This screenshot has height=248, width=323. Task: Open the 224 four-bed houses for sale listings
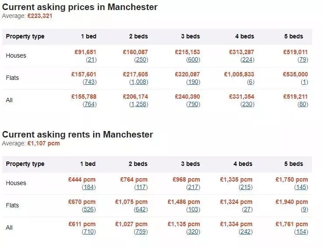coord(247,60)
